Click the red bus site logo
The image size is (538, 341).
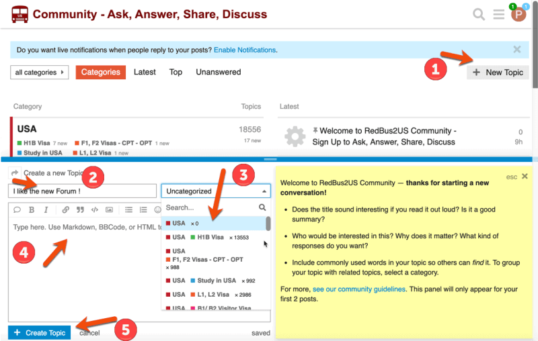pos(20,14)
